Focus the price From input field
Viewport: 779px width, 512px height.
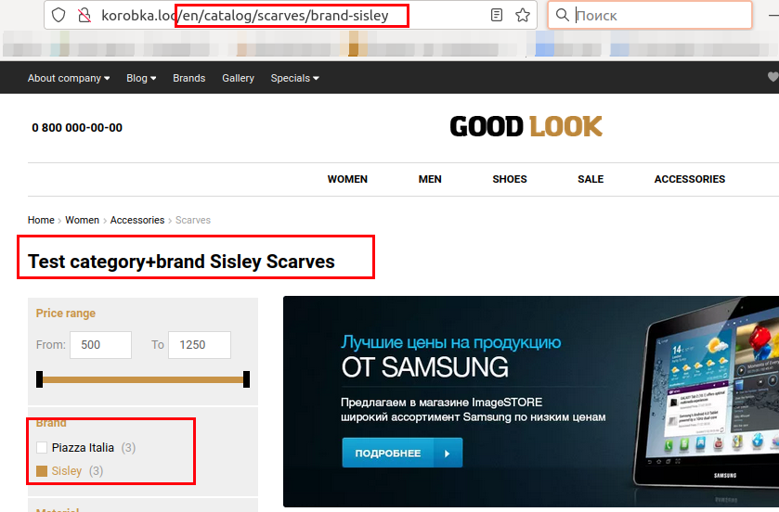click(101, 345)
